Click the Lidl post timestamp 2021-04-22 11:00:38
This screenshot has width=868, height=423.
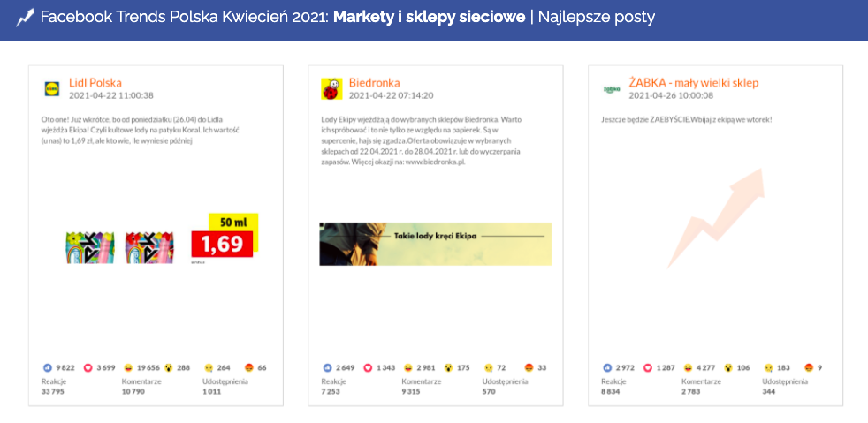tap(111, 95)
